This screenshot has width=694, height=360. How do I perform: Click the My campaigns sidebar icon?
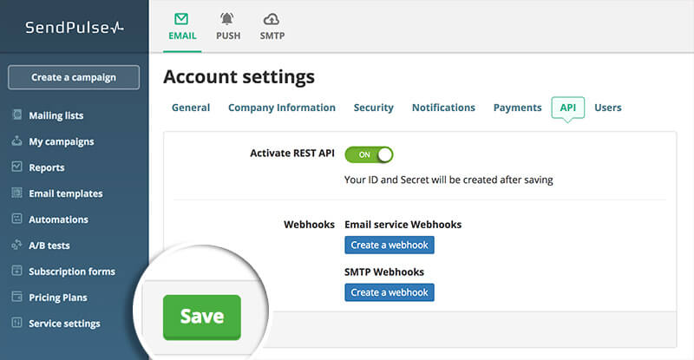pyautogui.click(x=16, y=141)
